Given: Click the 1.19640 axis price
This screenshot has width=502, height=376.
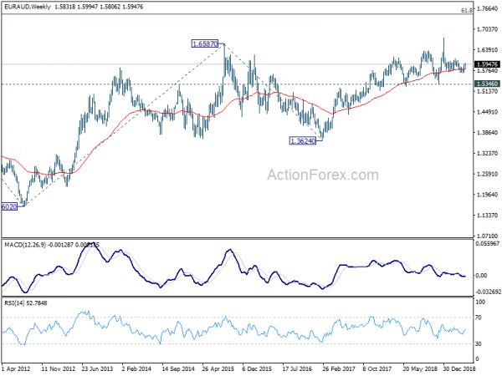Looking at the screenshot, I should coord(488,195).
